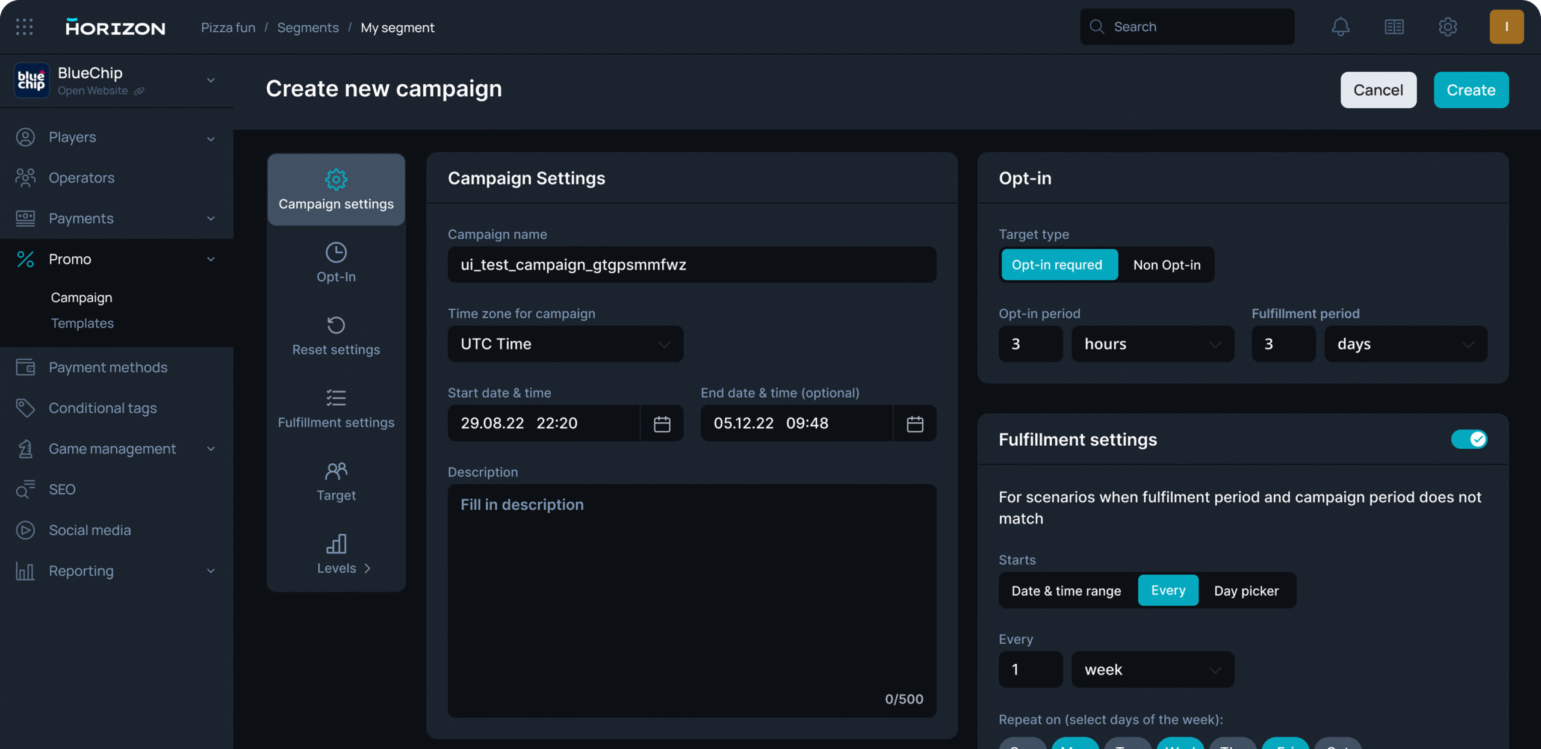
Task: Open Conditional tags sidebar item
Action: coord(102,408)
